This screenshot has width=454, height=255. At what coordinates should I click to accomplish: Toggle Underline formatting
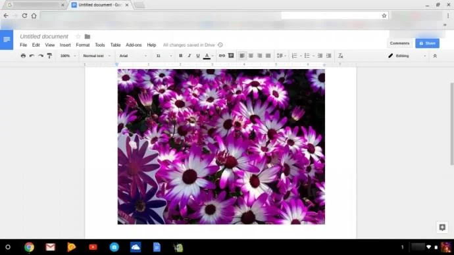198,56
